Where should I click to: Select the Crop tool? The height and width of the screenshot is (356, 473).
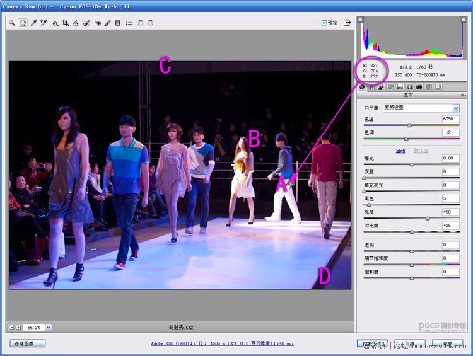click(x=65, y=23)
